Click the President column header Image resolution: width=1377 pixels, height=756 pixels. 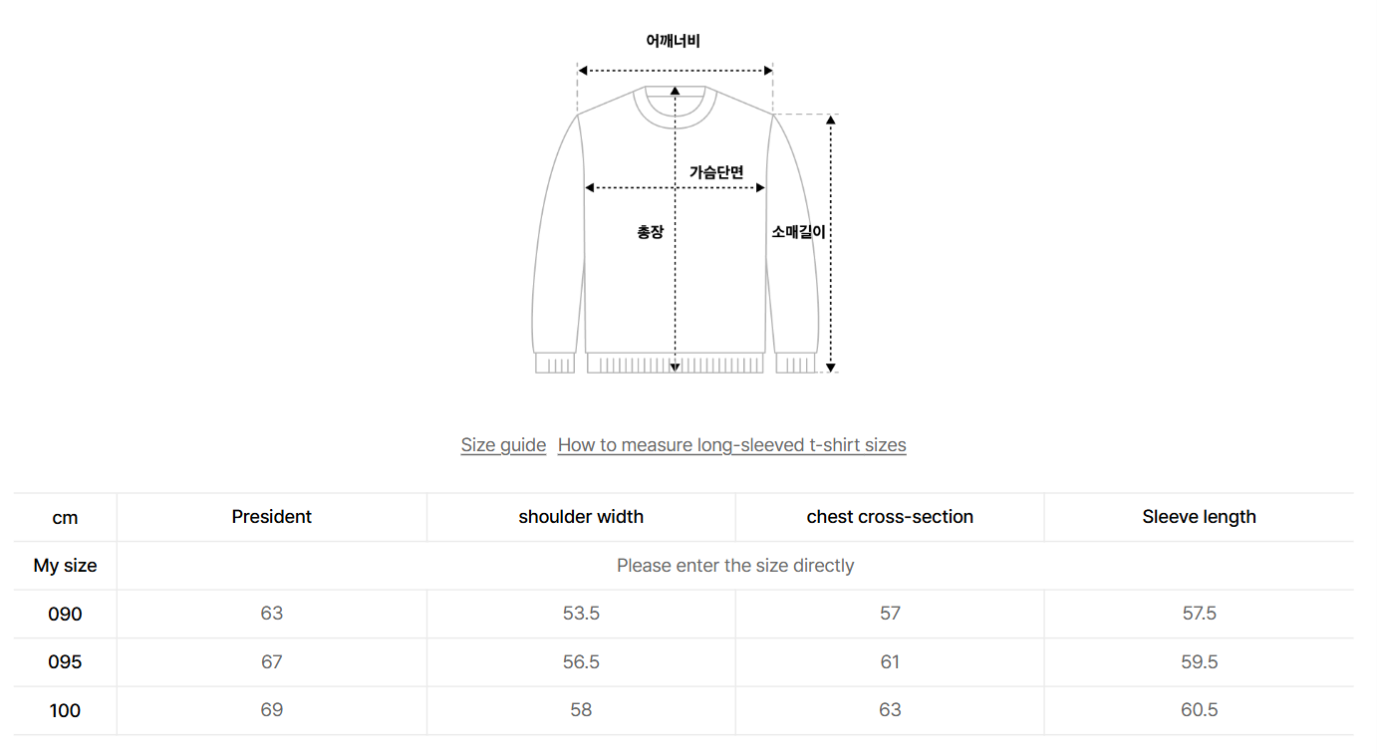tap(271, 517)
